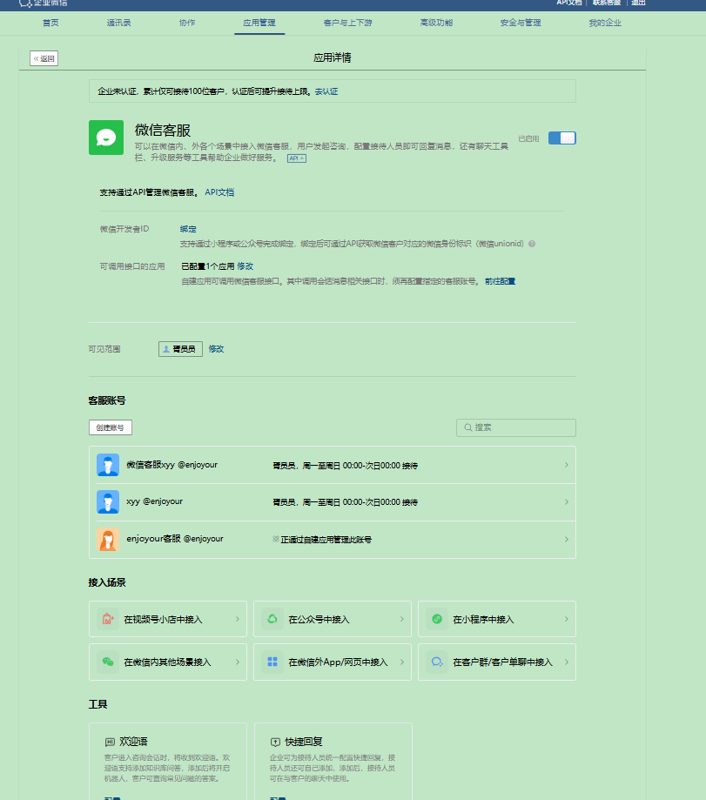Click the member tag in 可见范围
This screenshot has width=706, height=800.
[x=180, y=349]
